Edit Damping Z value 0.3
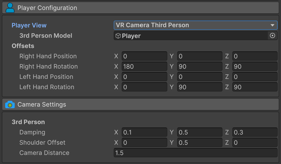 click(x=255, y=132)
